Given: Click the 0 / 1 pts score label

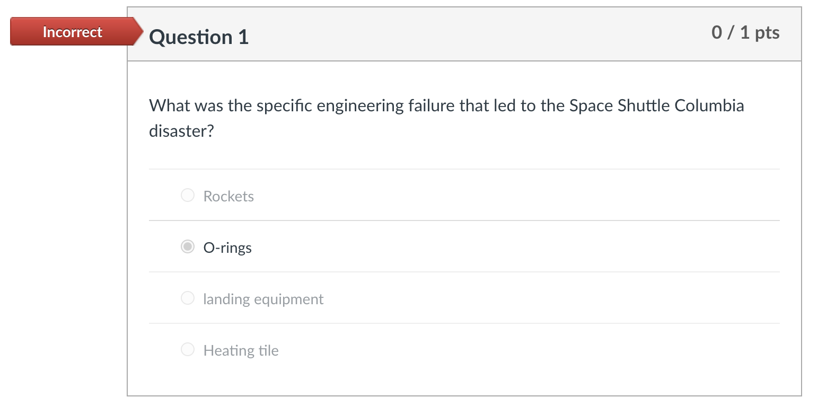Looking at the screenshot, I should click(x=745, y=32).
